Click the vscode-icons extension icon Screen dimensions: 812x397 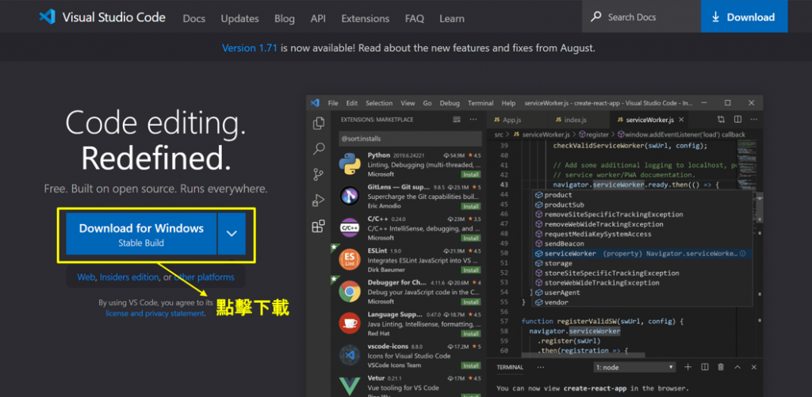(350, 355)
